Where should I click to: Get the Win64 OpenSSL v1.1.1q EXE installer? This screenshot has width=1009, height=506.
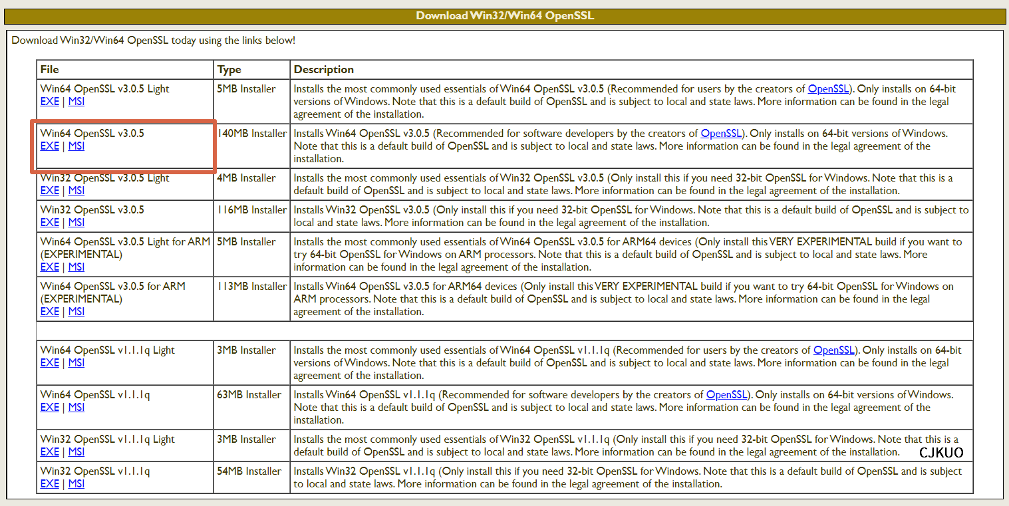pos(49,408)
